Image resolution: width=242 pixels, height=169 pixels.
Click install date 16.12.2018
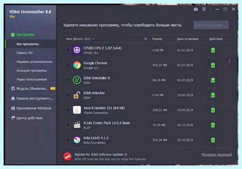[185, 125]
